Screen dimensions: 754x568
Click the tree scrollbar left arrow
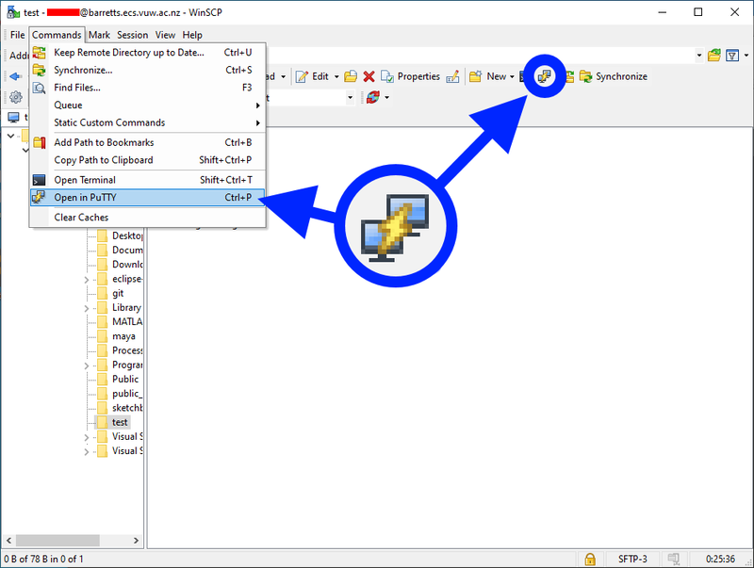[8, 540]
